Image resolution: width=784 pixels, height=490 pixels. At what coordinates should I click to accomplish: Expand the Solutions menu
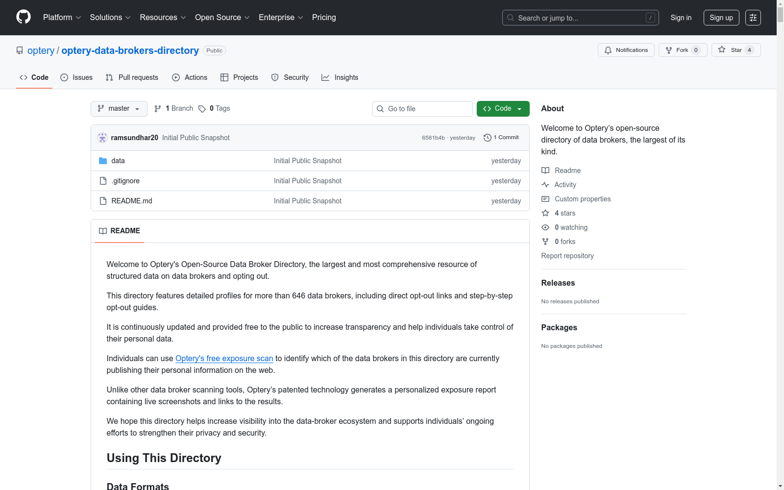point(110,17)
